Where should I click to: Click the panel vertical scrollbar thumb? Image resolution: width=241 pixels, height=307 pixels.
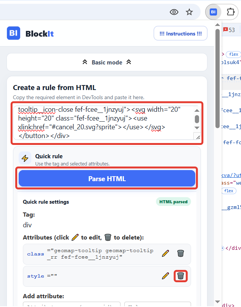(217, 79)
